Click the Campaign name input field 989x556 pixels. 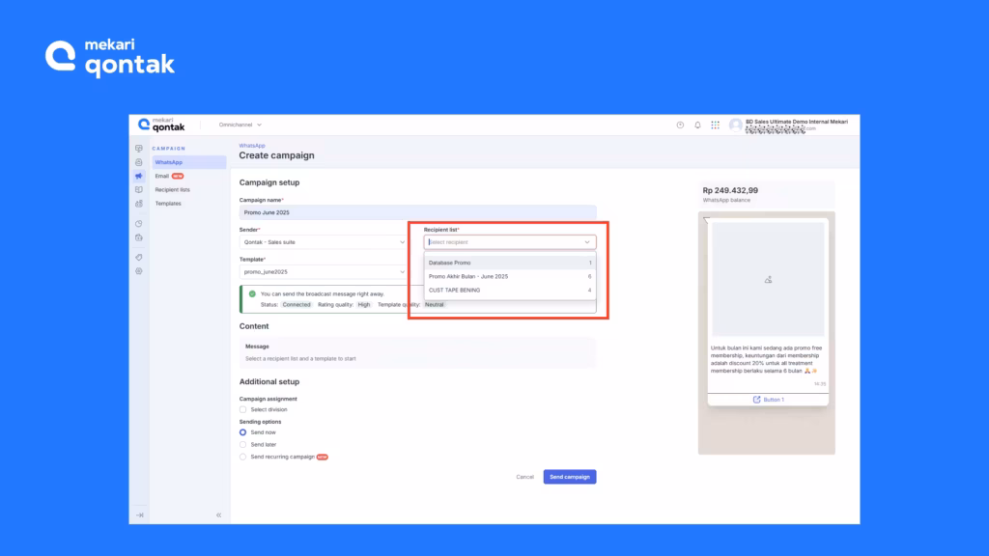(x=417, y=212)
